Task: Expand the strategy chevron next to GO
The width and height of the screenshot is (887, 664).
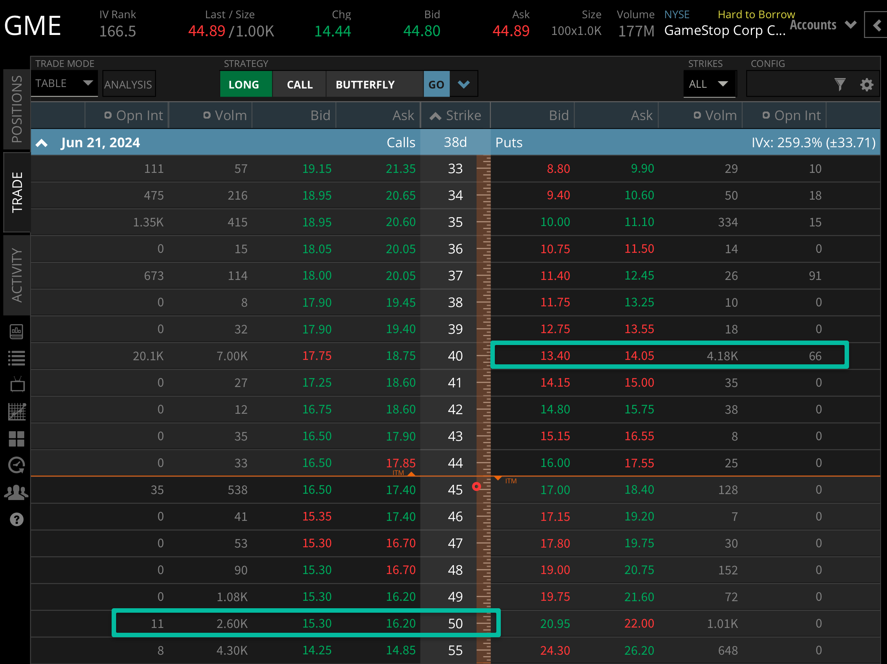Action: coord(464,84)
